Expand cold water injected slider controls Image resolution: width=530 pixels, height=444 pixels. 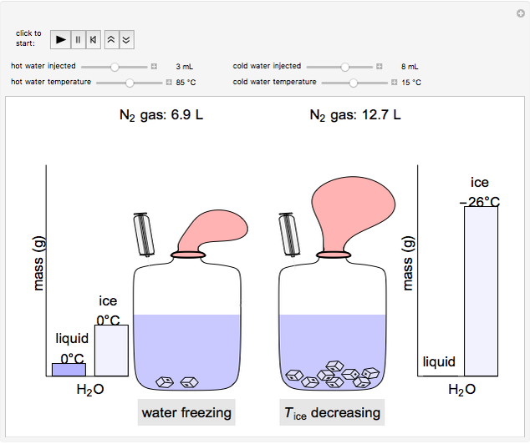click(x=380, y=66)
